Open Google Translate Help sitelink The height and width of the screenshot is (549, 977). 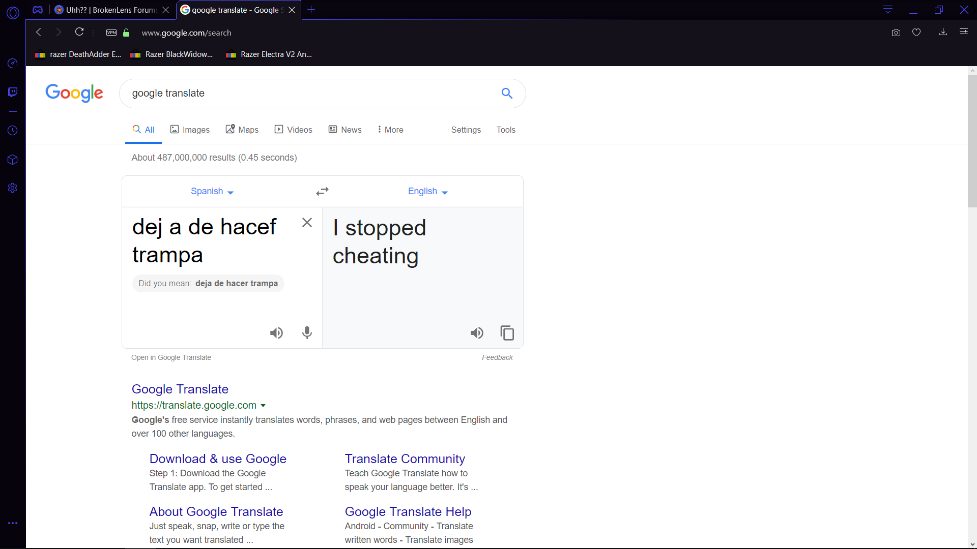pyautogui.click(x=408, y=511)
